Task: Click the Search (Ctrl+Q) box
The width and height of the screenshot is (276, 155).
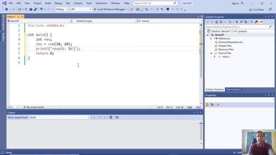Action: (x=155, y=3)
